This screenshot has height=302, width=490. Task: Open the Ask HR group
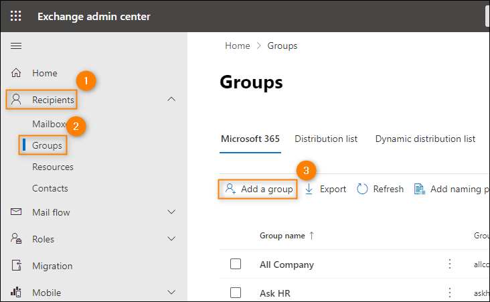pos(275,293)
